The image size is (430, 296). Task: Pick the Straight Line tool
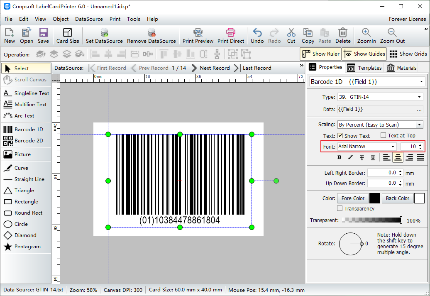(x=26, y=179)
